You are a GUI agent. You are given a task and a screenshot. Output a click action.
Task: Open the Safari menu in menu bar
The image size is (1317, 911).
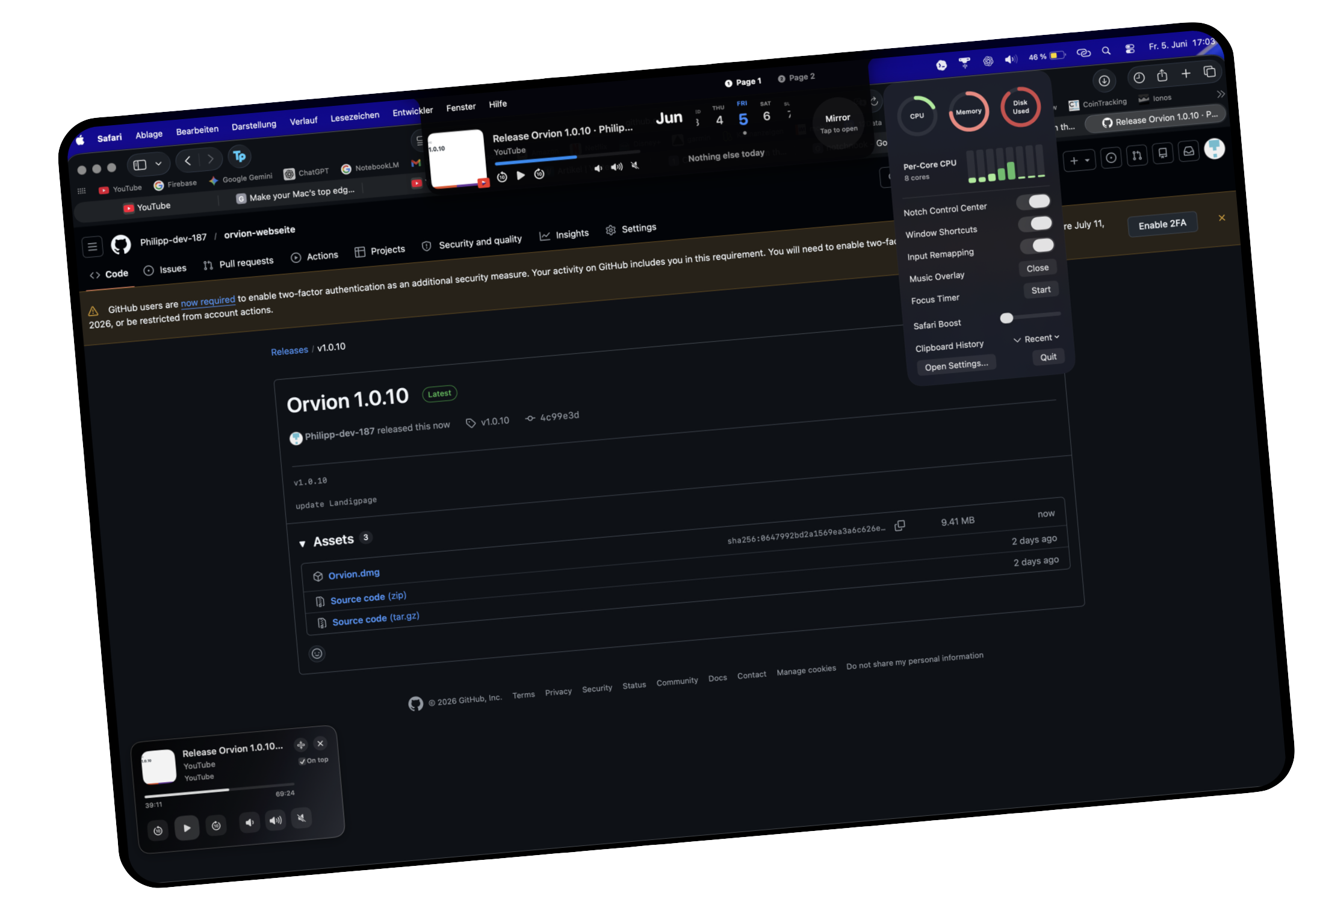(x=110, y=138)
